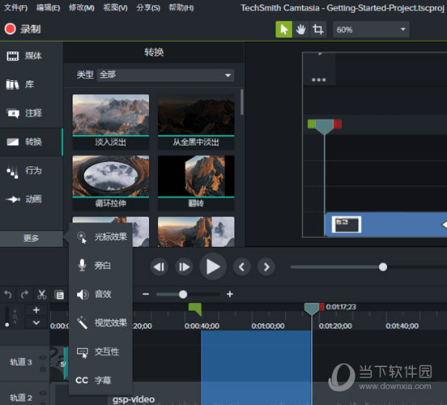Choose 字幕 Captions from More menu
This screenshot has height=405, width=447.
[x=100, y=380]
